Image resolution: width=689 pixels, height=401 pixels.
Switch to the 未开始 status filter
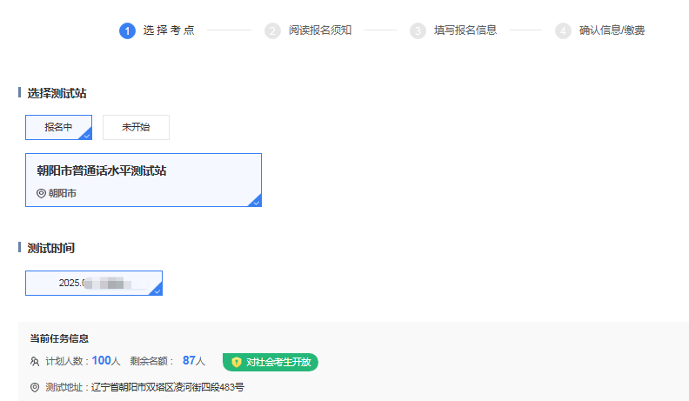click(x=136, y=127)
